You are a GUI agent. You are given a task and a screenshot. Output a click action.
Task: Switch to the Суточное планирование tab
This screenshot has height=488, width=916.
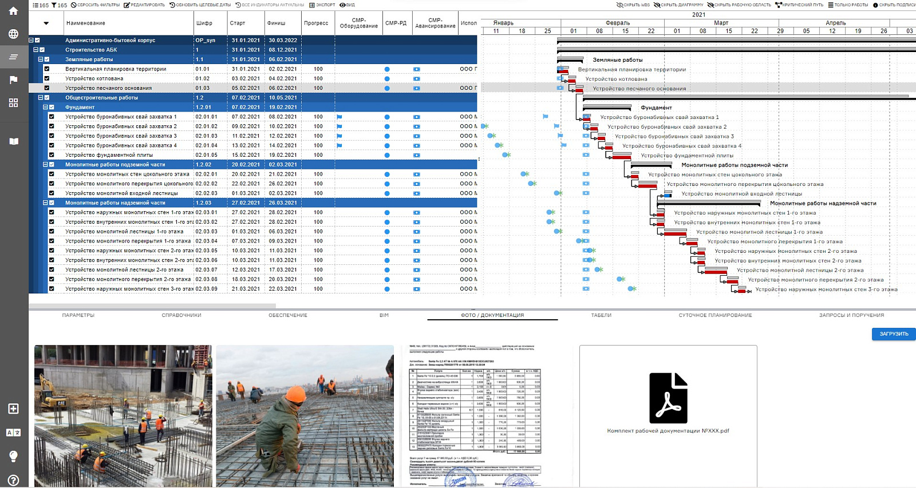click(x=716, y=315)
